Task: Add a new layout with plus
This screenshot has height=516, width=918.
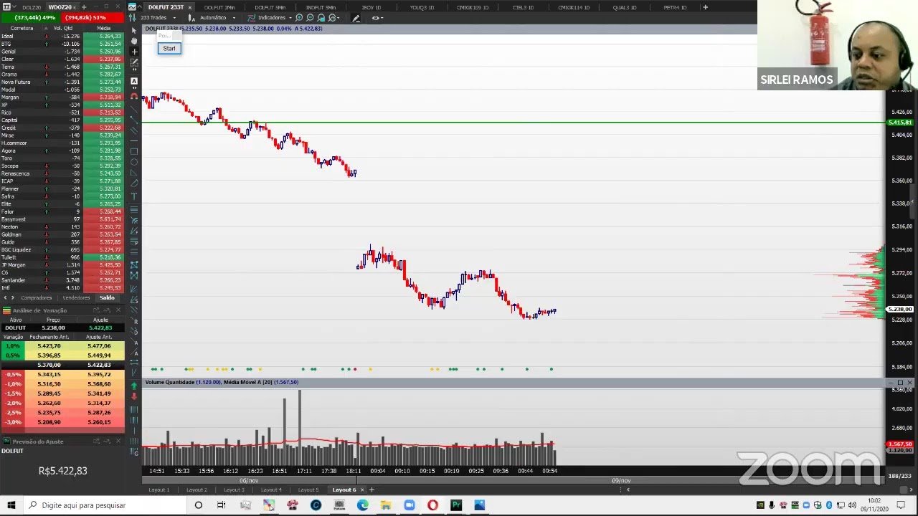Action: 372,489
